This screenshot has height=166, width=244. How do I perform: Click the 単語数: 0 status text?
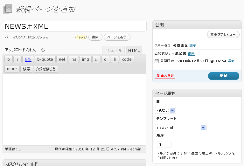[13, 149]
